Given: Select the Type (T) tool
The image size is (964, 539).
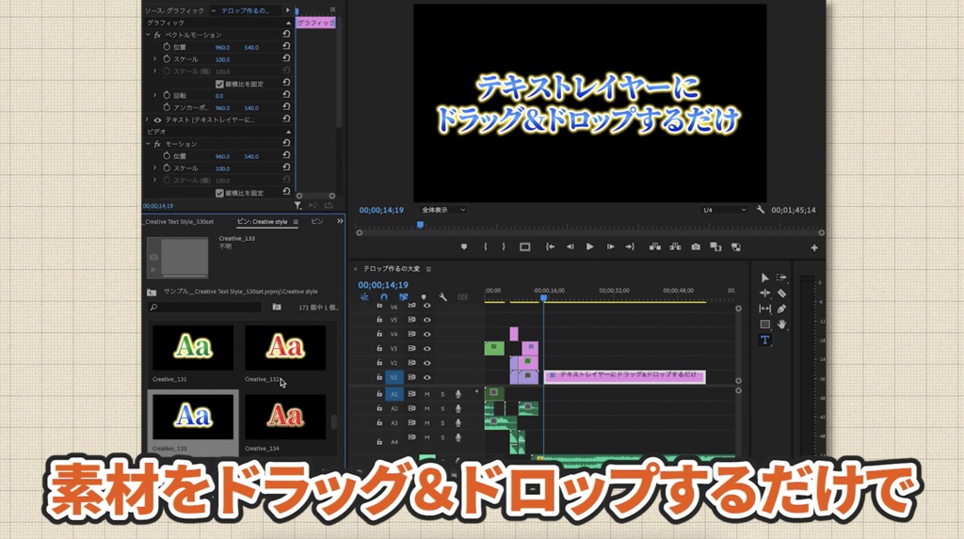Looking at the screenshot, I should pos(764,340).
